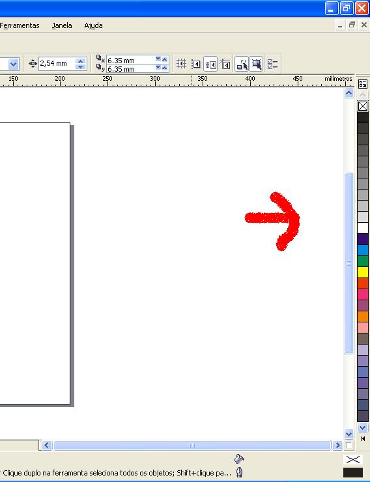Click the vertical scrollbar up arrow
Screen dimensions: 370x482
pos(349,93)
